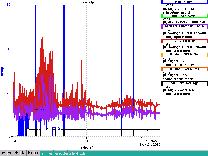Click the 40 y-axis label
Viewport: 208px width, 156px height.
[9, 49]
